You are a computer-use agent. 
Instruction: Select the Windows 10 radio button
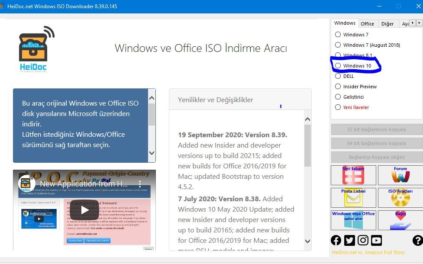coord(338,65)
